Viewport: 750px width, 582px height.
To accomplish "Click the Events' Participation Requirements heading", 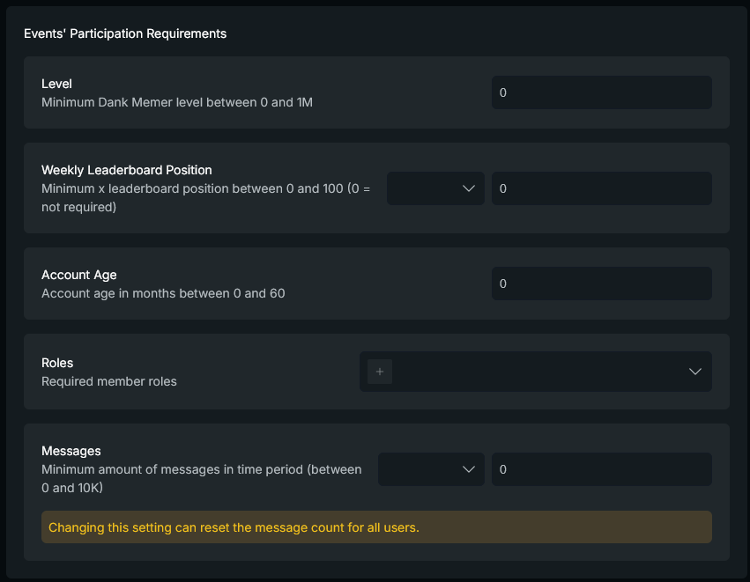I will 124,33.
